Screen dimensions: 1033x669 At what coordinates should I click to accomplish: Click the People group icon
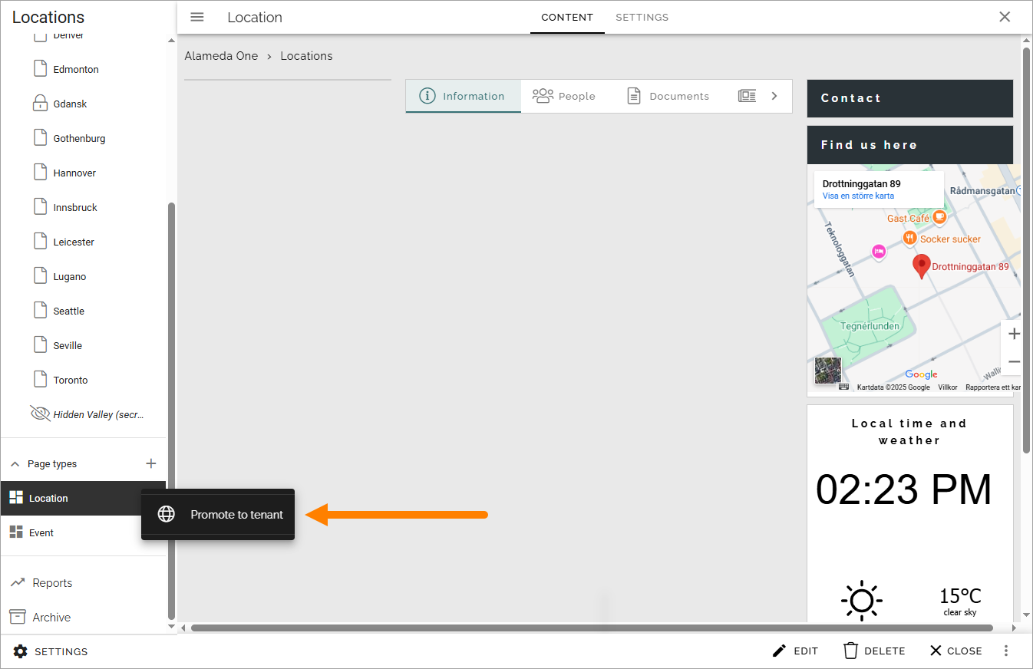pos(543,96)
